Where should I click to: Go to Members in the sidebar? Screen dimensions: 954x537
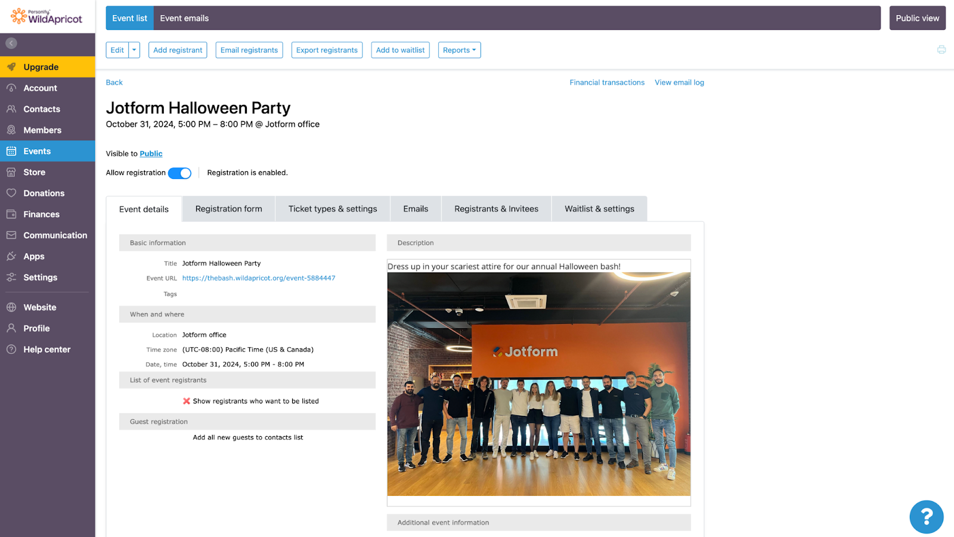(48, 130)
